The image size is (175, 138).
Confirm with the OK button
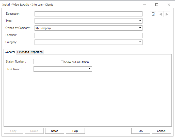[x=141, y=131]
